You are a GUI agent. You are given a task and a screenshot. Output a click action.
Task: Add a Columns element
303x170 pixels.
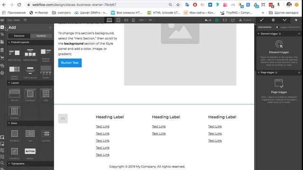coord(15,112)
